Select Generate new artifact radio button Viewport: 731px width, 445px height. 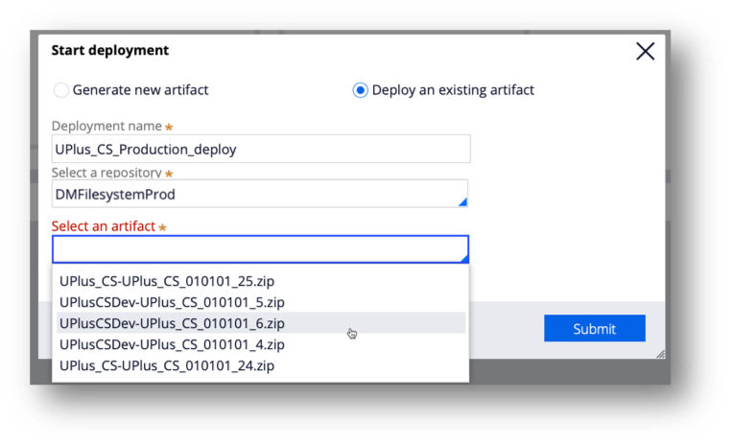pos(61,90)
